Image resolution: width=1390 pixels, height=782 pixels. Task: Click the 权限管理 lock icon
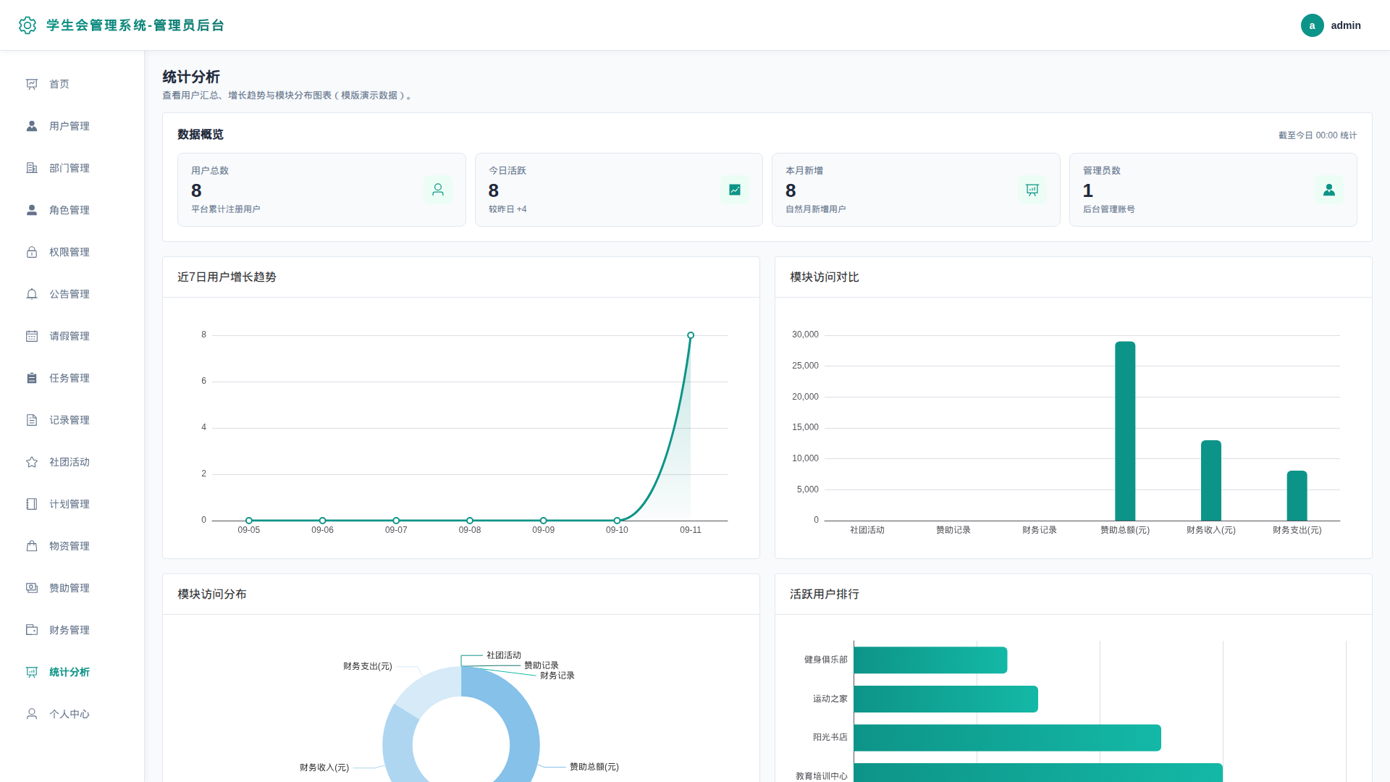32,252
